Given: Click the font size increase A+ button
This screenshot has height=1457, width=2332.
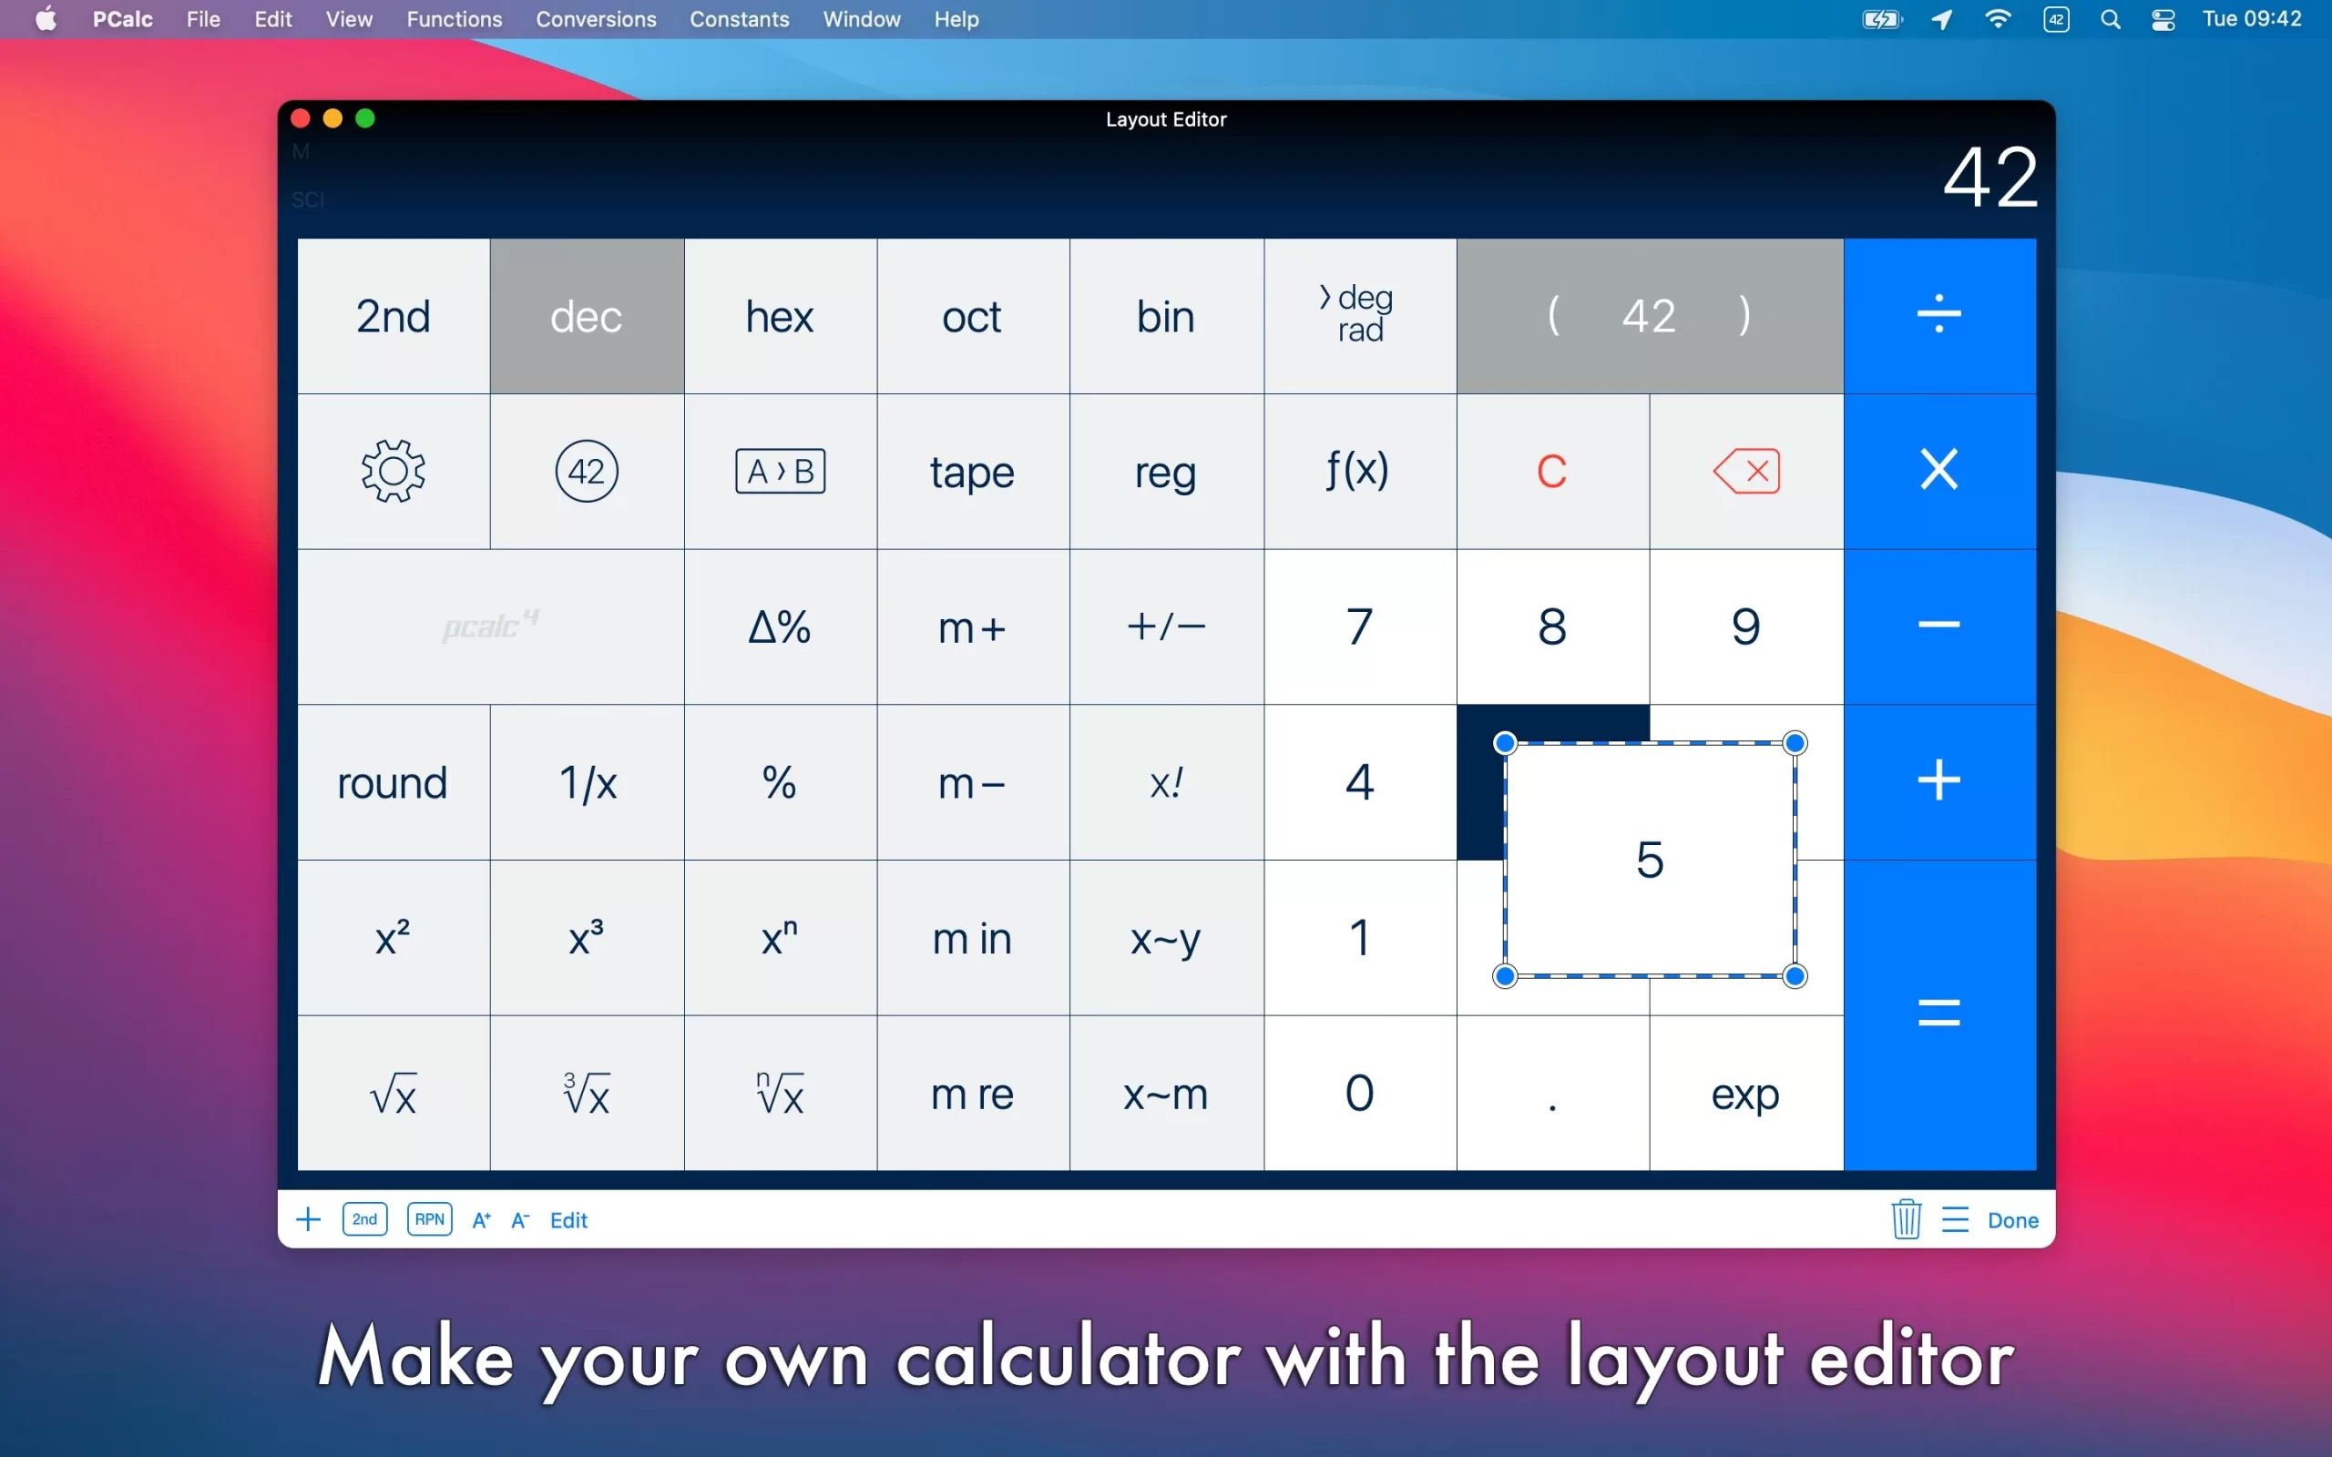Looking at the screenshot, I should coord(482,1218).
